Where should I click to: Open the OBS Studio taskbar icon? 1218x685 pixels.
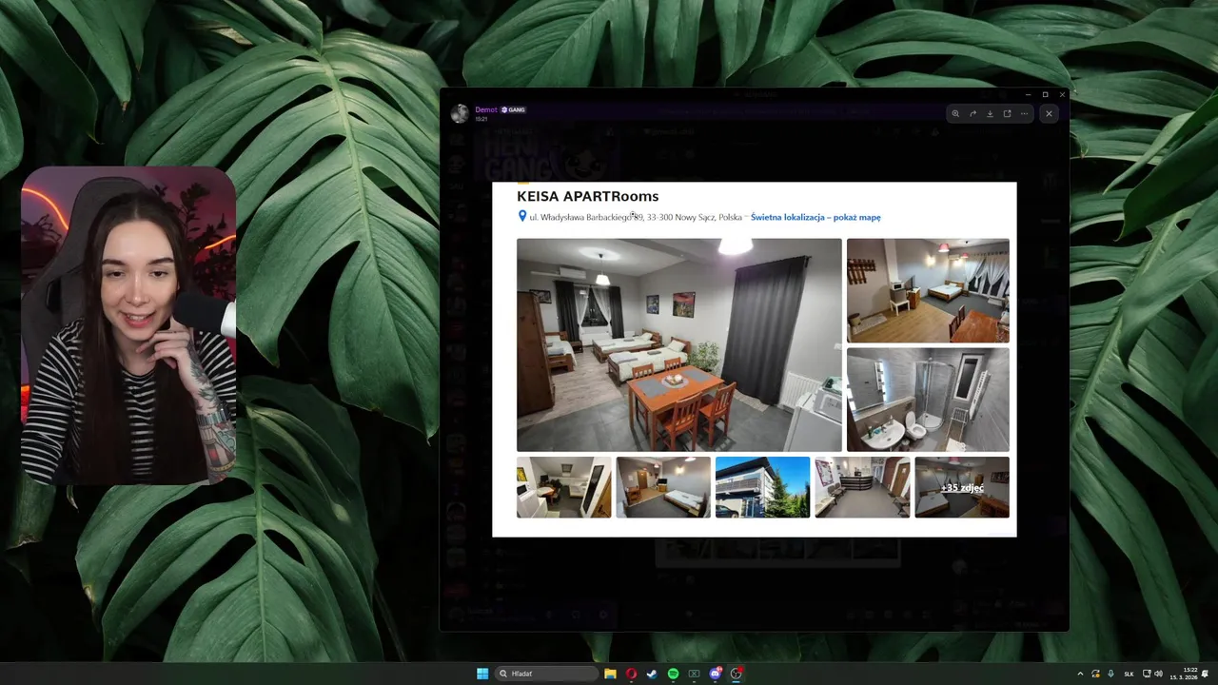[736, 674]
